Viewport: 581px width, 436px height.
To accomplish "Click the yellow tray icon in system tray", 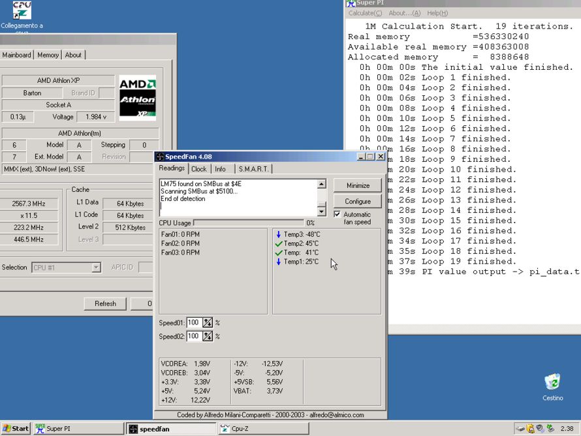I will click(x=531, y=429).
